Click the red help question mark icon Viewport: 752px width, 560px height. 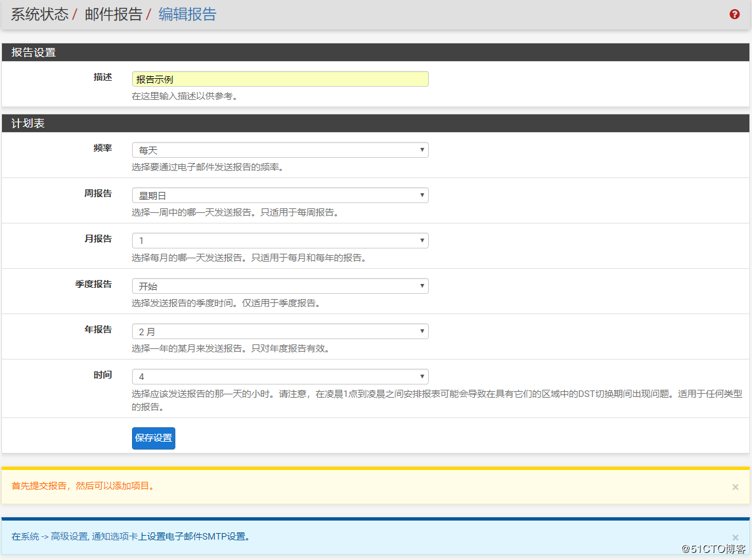pos(735,14)
